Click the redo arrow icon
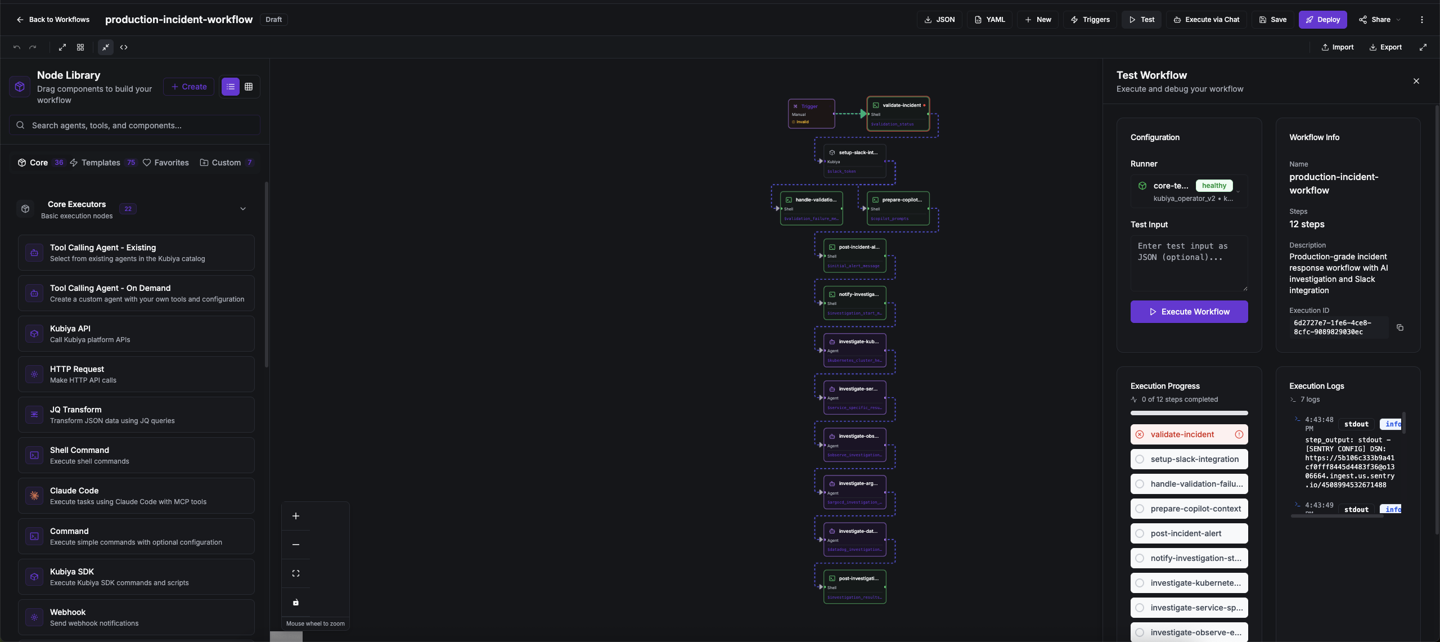Screen dimensions: 1440x642 33,47
